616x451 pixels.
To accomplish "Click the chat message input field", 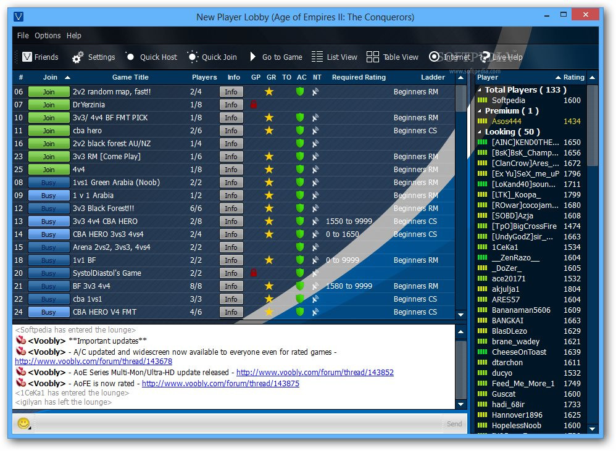I will (238, 423).
